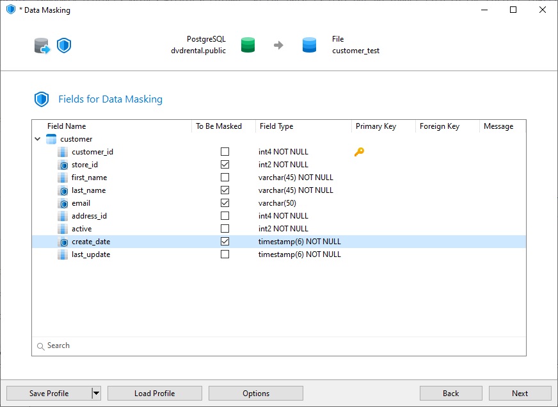Uncheck masking for create_date

point(225,242)
